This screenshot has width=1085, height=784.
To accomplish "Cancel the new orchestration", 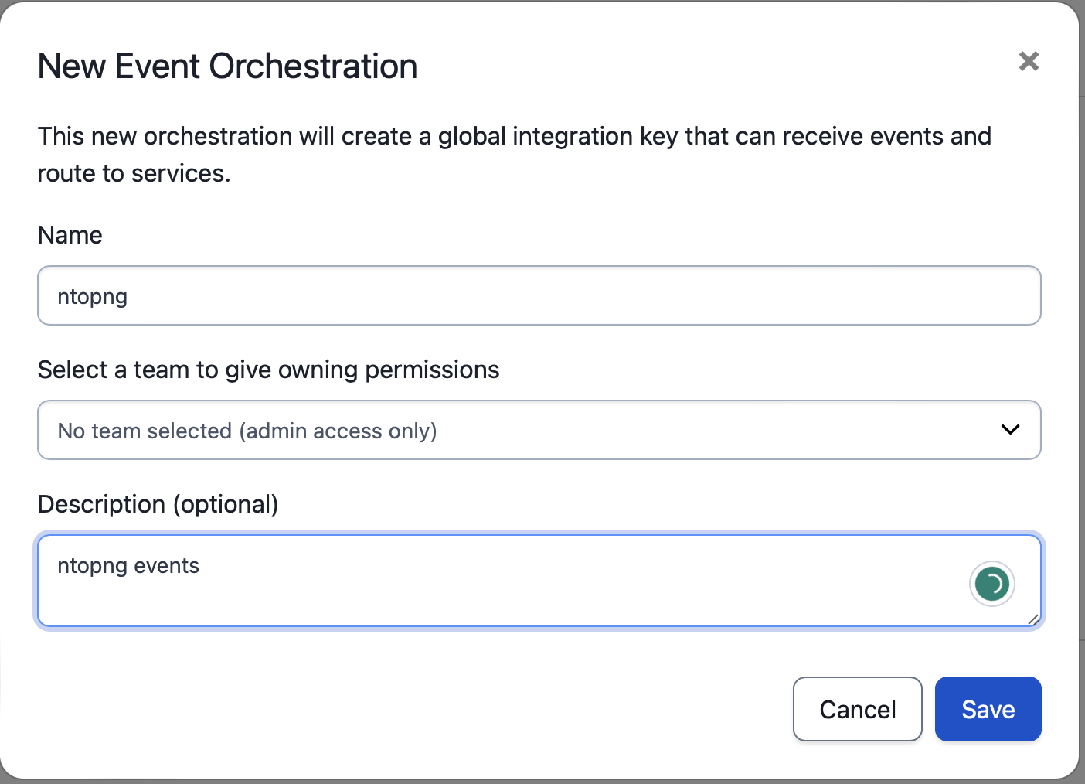I will tap(857, 709).
